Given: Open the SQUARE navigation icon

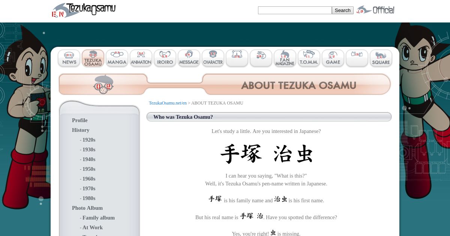Looking at the screenshot, I should [381, 58].
